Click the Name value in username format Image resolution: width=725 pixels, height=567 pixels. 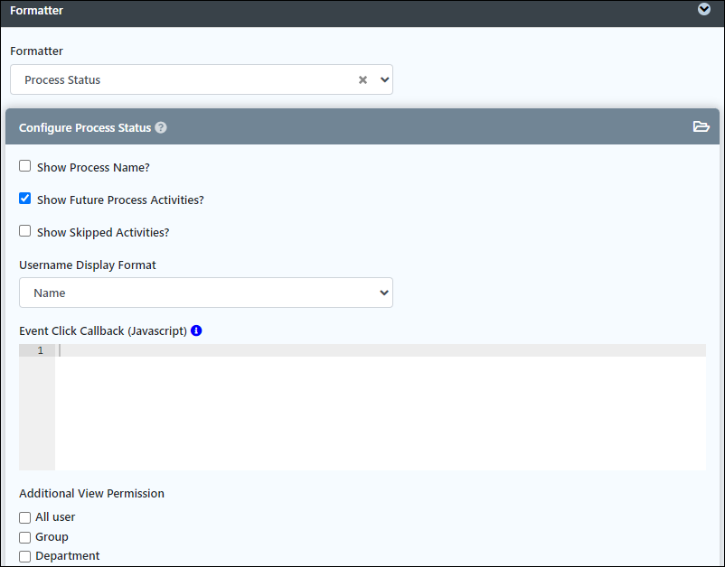[50, 293]
